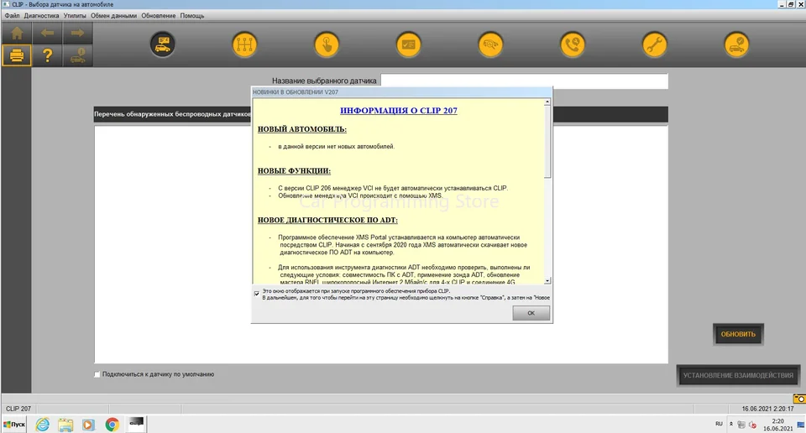Click the home icon in toolbar
The width and height of the screenshot is (806, 433).
pos(17,34)
